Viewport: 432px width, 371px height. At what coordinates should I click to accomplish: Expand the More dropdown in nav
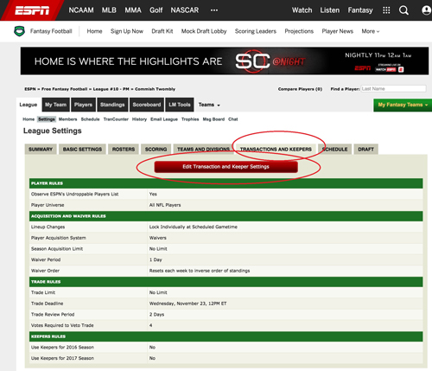click(x=371, y=31)
